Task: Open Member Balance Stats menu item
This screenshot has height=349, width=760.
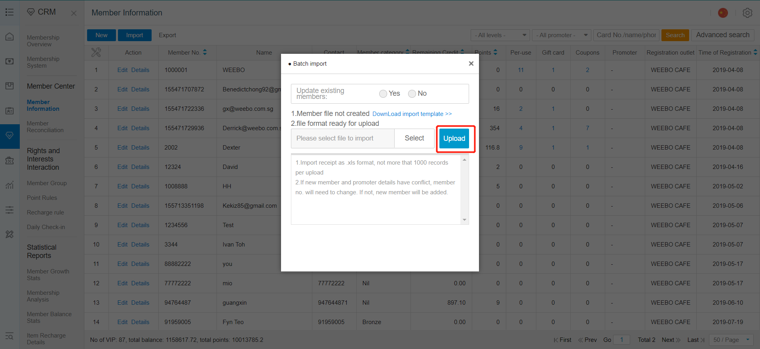Action: (49, 317)
